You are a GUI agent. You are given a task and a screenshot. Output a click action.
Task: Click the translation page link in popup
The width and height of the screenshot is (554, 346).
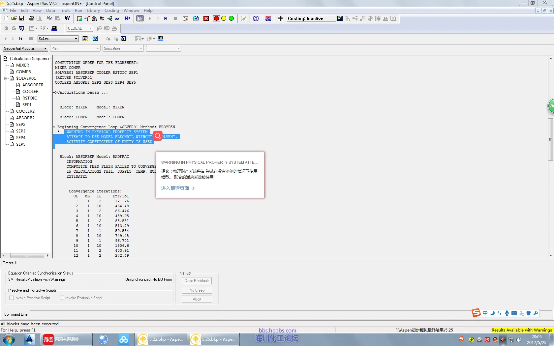coord(178,188)
